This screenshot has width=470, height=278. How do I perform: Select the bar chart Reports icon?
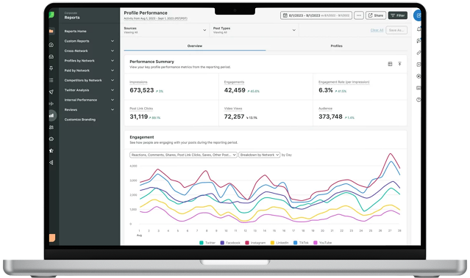click(x=51, y=115)
